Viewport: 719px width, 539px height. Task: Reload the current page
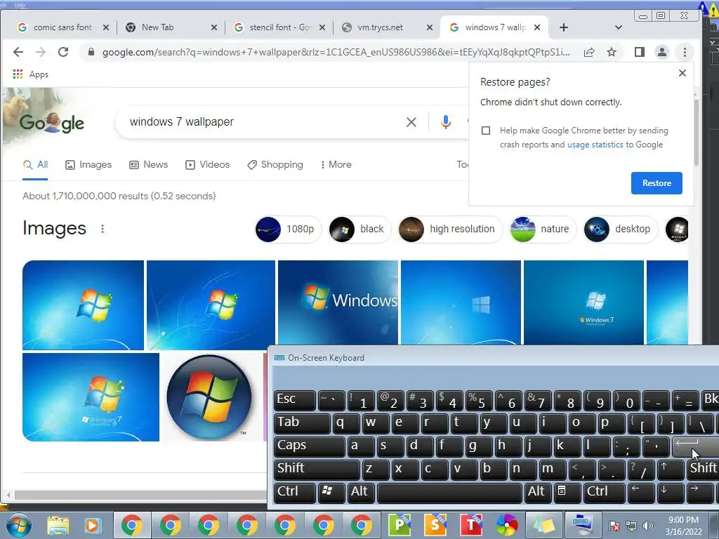tap(63, 52)
